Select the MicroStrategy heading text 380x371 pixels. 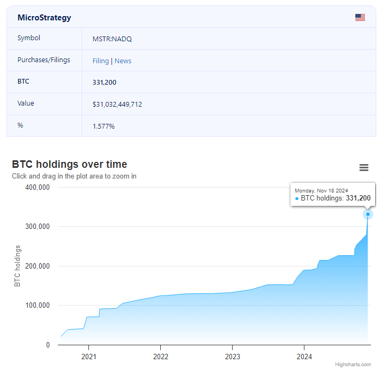tap(44, 18)
